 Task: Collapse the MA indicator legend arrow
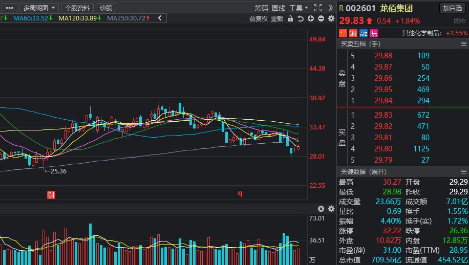(160, 18)
